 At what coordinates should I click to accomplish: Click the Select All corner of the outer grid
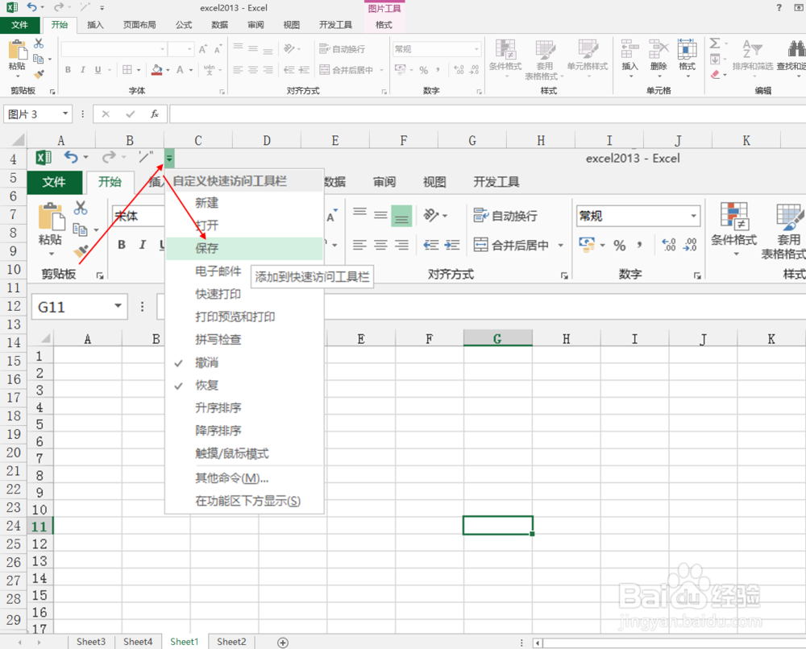(18, 139)
